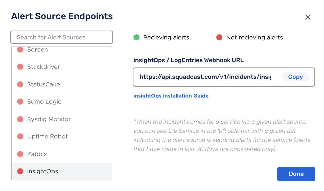Click the red status dot beside Zabbix
The width and height of the screenshot is (324, 191).
(20, 154)
